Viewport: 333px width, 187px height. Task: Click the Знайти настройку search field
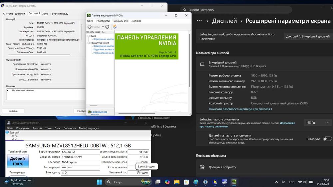tap(236, 10)
